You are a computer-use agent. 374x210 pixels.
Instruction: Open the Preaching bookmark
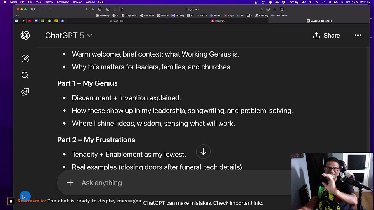(x=103, y=15)
